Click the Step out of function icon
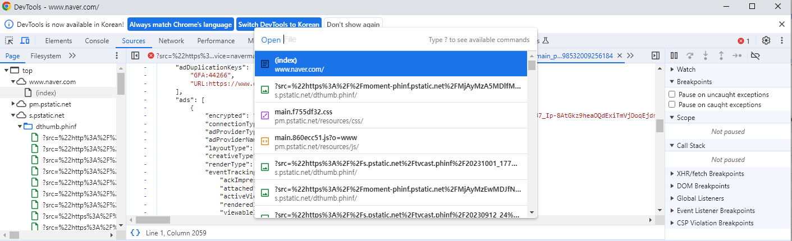The width and height of the screenshot is (792, 241). point(721,55)
